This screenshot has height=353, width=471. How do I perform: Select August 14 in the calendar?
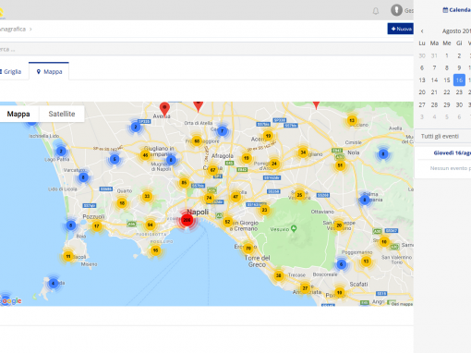point(434,80)
